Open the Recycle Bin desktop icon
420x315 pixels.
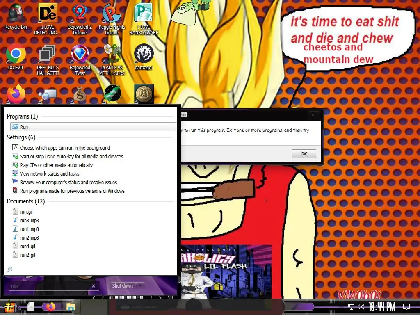coord(16,16)
